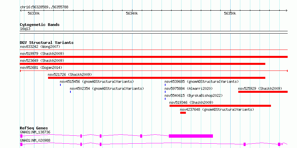Click the chr16:56328589..56355788 coordinate label

[x=44, y=7]
